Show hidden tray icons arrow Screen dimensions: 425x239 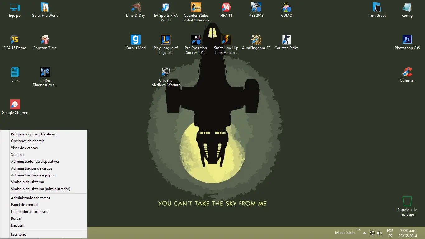coord(364,233)
